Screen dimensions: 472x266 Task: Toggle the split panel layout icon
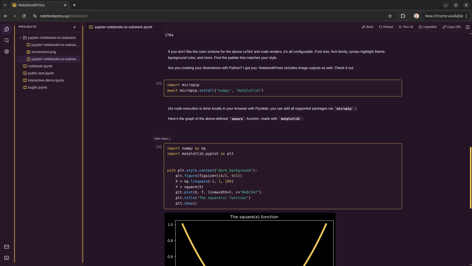[467, 27]
